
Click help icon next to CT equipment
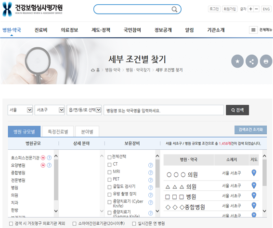click(151, 165)
